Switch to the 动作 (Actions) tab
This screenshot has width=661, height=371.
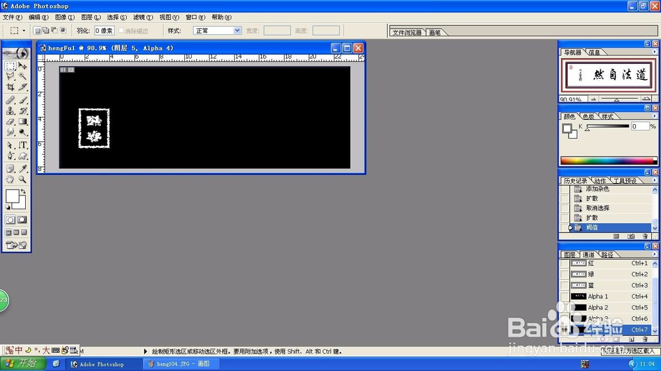pos(600,181)
